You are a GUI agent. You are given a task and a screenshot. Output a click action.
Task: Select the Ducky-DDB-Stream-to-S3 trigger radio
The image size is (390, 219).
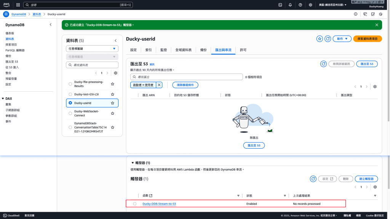pyautogui.click(x=134, y=204)
